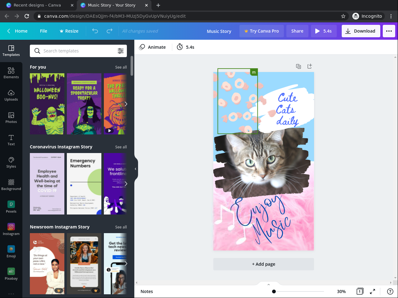Click the Undo arrow icon
The width and height of the screenshot is (398, 298).
95,31
